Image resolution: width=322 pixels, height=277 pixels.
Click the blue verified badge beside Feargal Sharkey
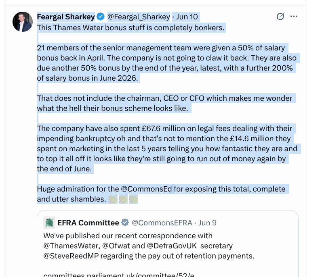(x=101, y=17)
